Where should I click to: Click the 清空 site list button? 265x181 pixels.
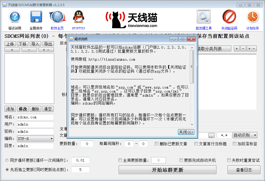(x=48, y=109)
